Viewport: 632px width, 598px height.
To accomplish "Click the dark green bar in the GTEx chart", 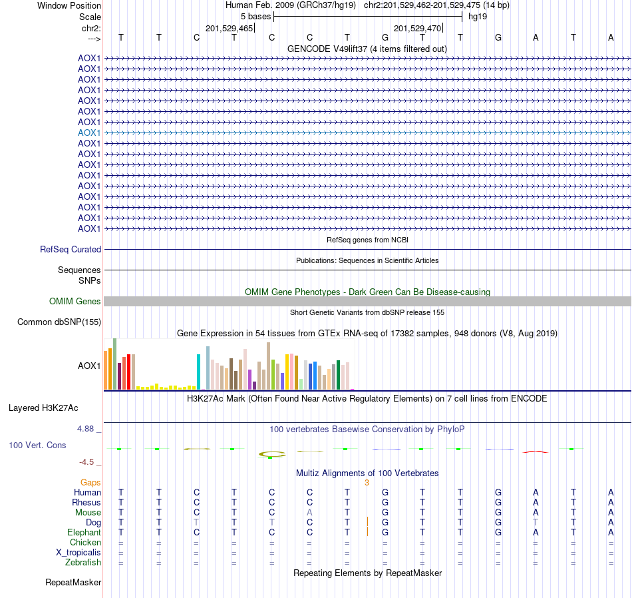I will 338,375.
